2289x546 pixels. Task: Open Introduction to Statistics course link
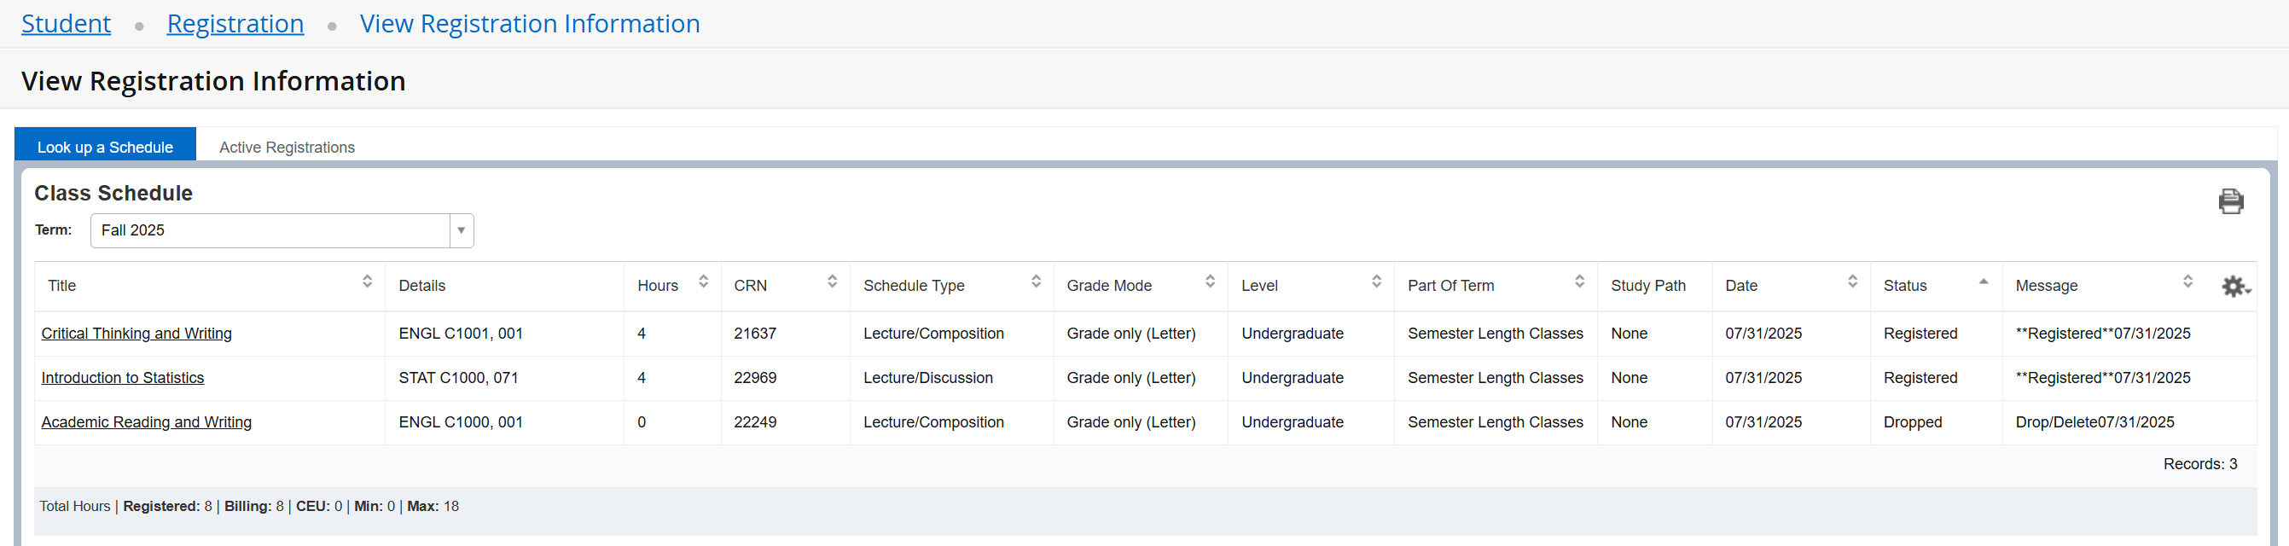[123, 378]
